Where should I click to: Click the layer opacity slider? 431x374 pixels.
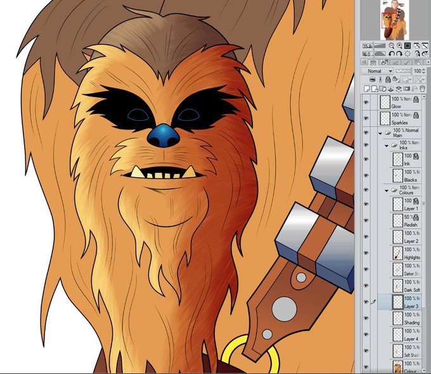tap(403, 71)
